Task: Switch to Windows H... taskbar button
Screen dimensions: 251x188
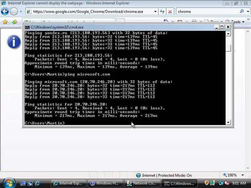Action: [x=105, y=183]
